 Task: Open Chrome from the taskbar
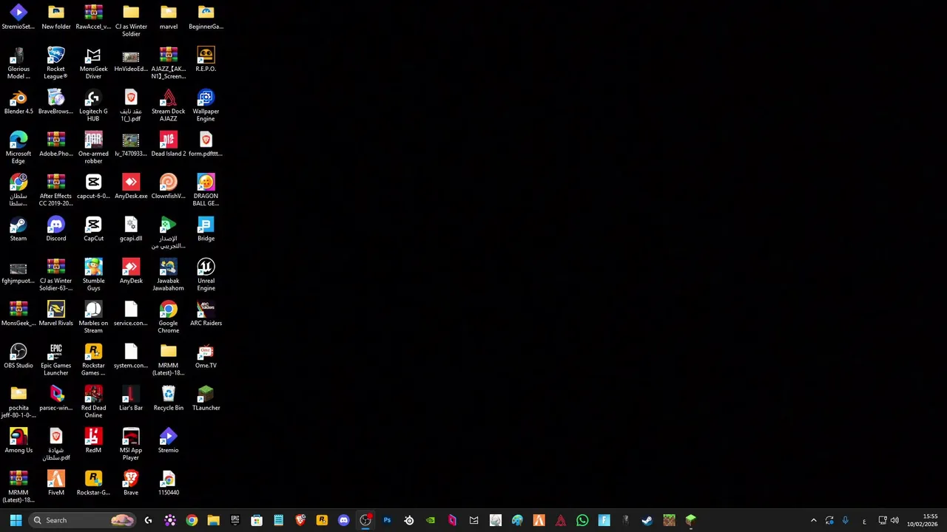click(192, 520)
